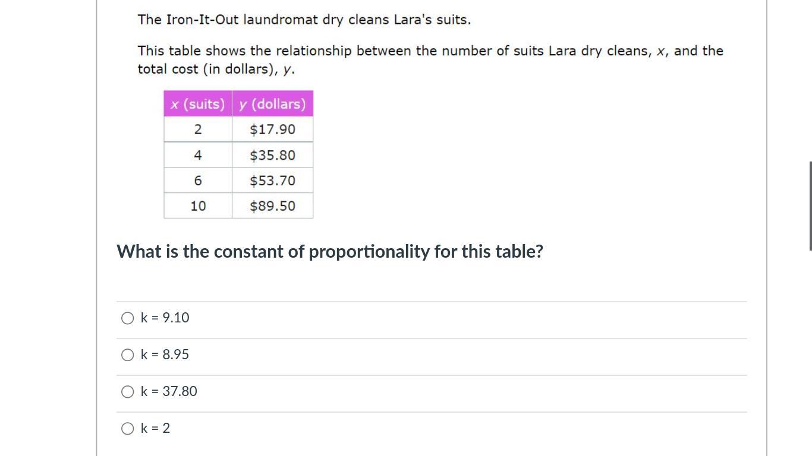This screenshot has height=456, width=812.
Task: Click the cell showing 2 suits
Action: pos(198,129)
